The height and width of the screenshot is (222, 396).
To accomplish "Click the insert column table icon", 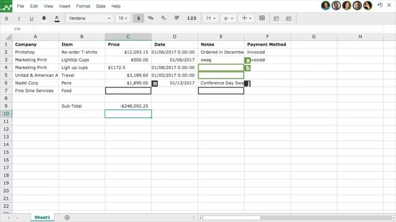I will tap(288, 18).
